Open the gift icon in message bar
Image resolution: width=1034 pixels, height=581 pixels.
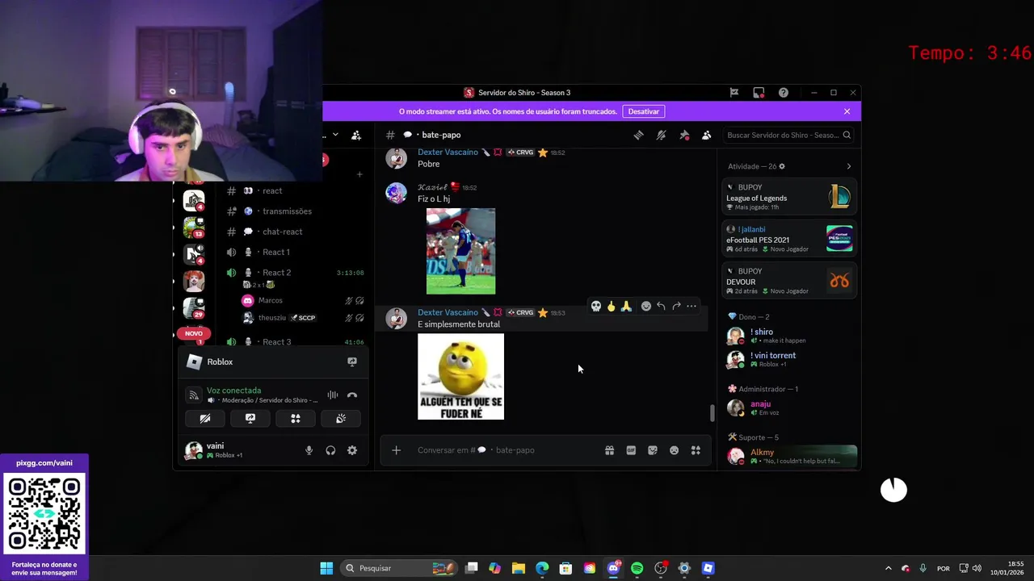point(609,450)
